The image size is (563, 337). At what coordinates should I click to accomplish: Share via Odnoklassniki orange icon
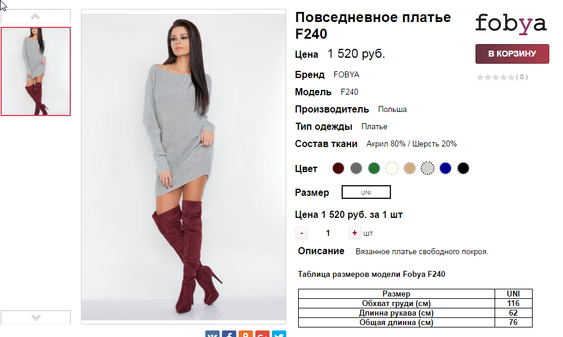point(246,334)
